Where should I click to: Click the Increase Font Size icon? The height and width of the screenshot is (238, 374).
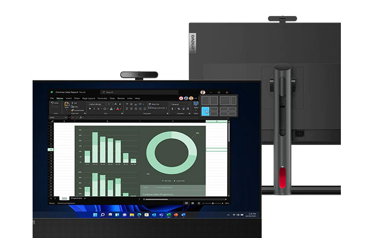[x=115, y=104]
